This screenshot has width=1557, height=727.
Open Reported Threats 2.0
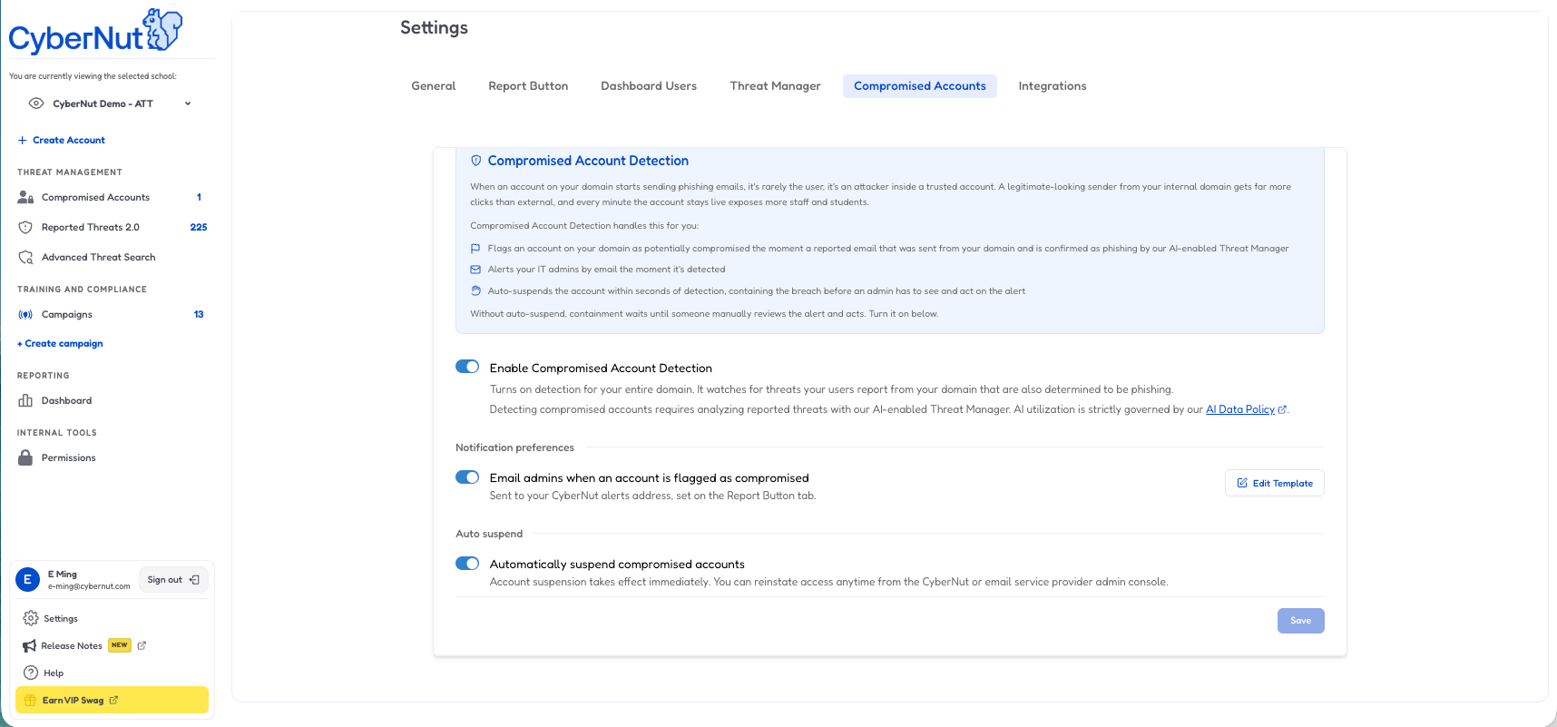91,227
